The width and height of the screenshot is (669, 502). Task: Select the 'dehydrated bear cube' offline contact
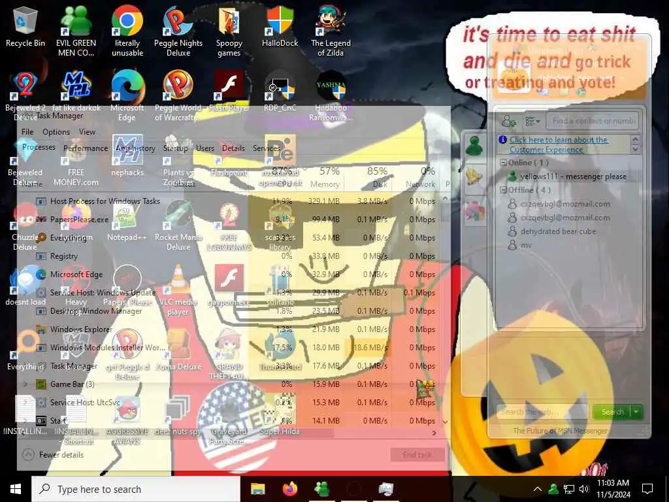[x=558, y=231]
